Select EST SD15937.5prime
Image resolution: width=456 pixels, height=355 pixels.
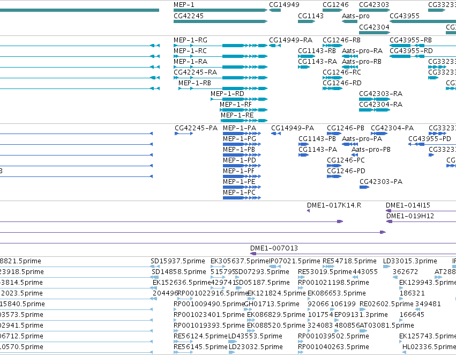click(x=178, y=261)
